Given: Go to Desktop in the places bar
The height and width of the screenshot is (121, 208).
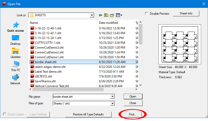Looking at the screenshot, I should click(16, 40).
